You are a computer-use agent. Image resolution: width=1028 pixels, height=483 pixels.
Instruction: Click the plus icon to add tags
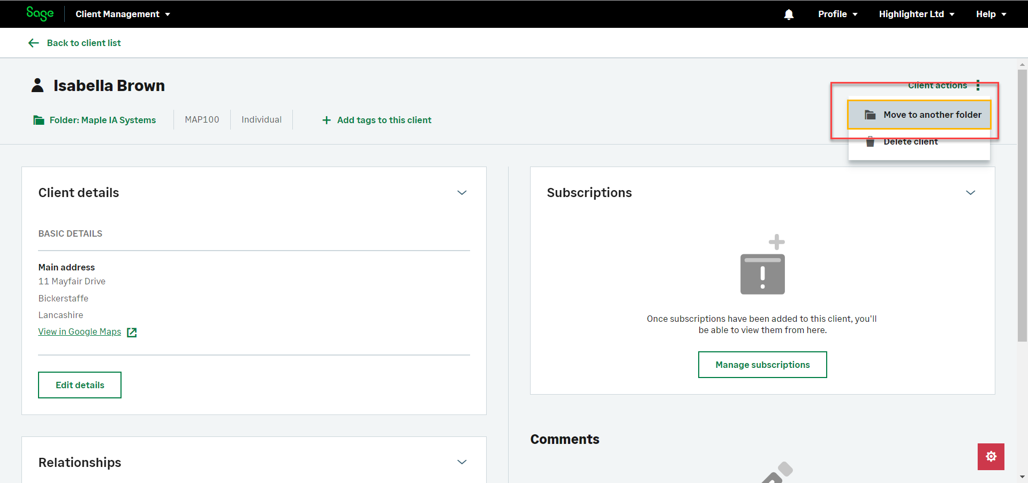pyautogui.click(x=327, y=120)
